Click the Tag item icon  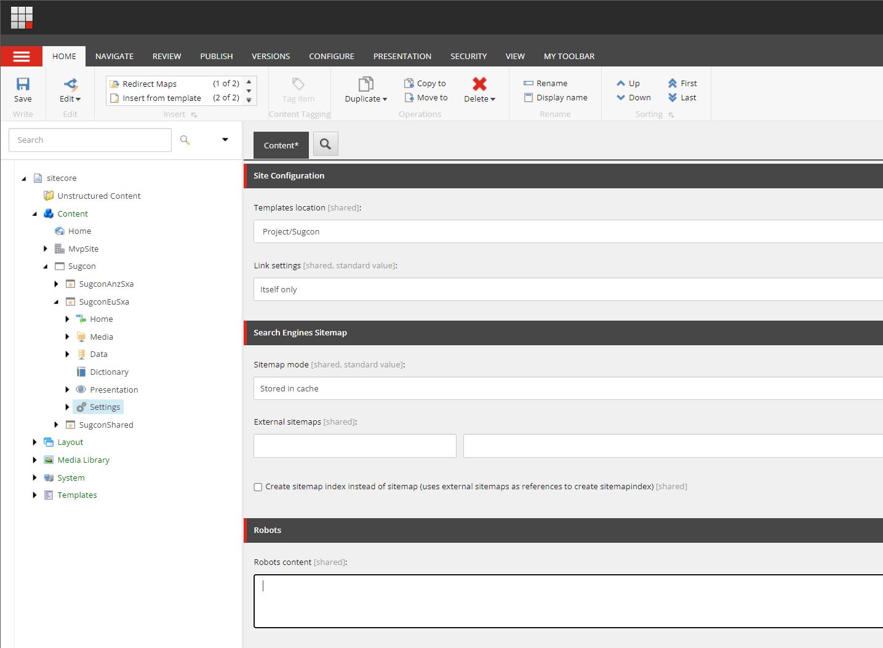[x=298, y=84]
